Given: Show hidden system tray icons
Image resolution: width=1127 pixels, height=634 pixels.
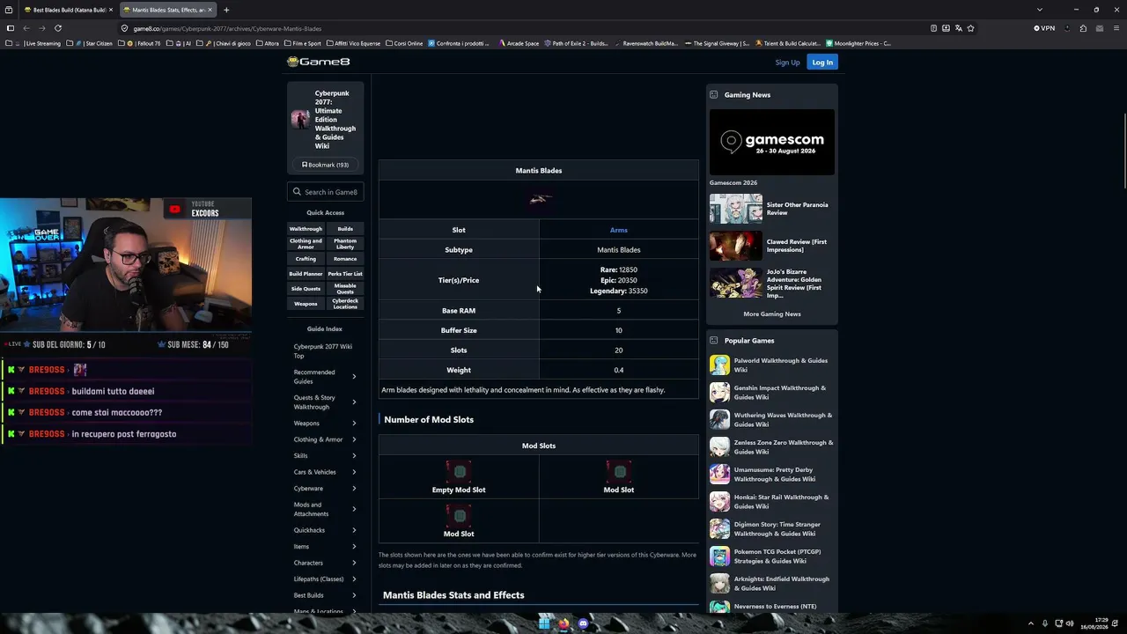Looking at the screenshot, I should [1031, 623].
